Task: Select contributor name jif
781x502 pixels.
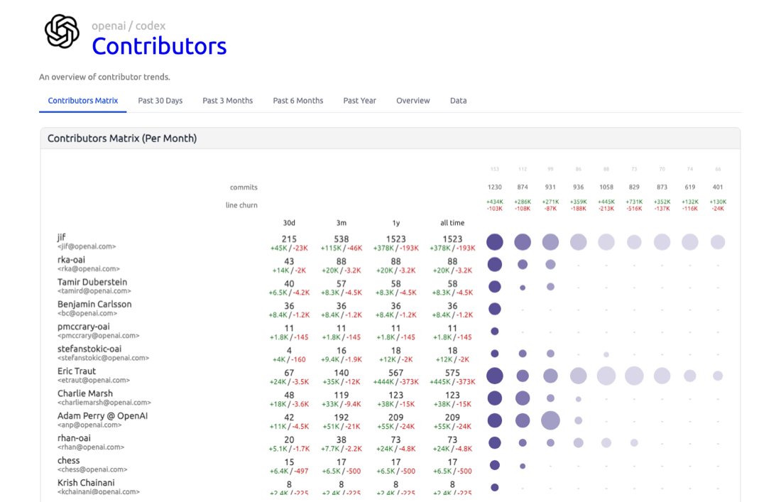Action: tap(61, 237)
